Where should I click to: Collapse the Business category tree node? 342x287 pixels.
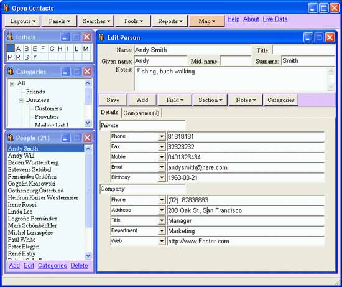pyautogui.click(x=21, y=101)
